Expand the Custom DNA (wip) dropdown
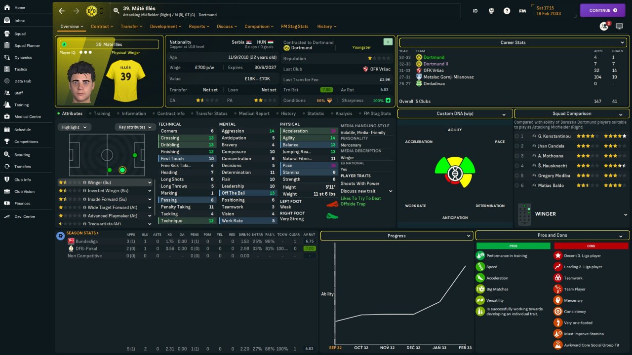632x355 pixels. point(455,113)
